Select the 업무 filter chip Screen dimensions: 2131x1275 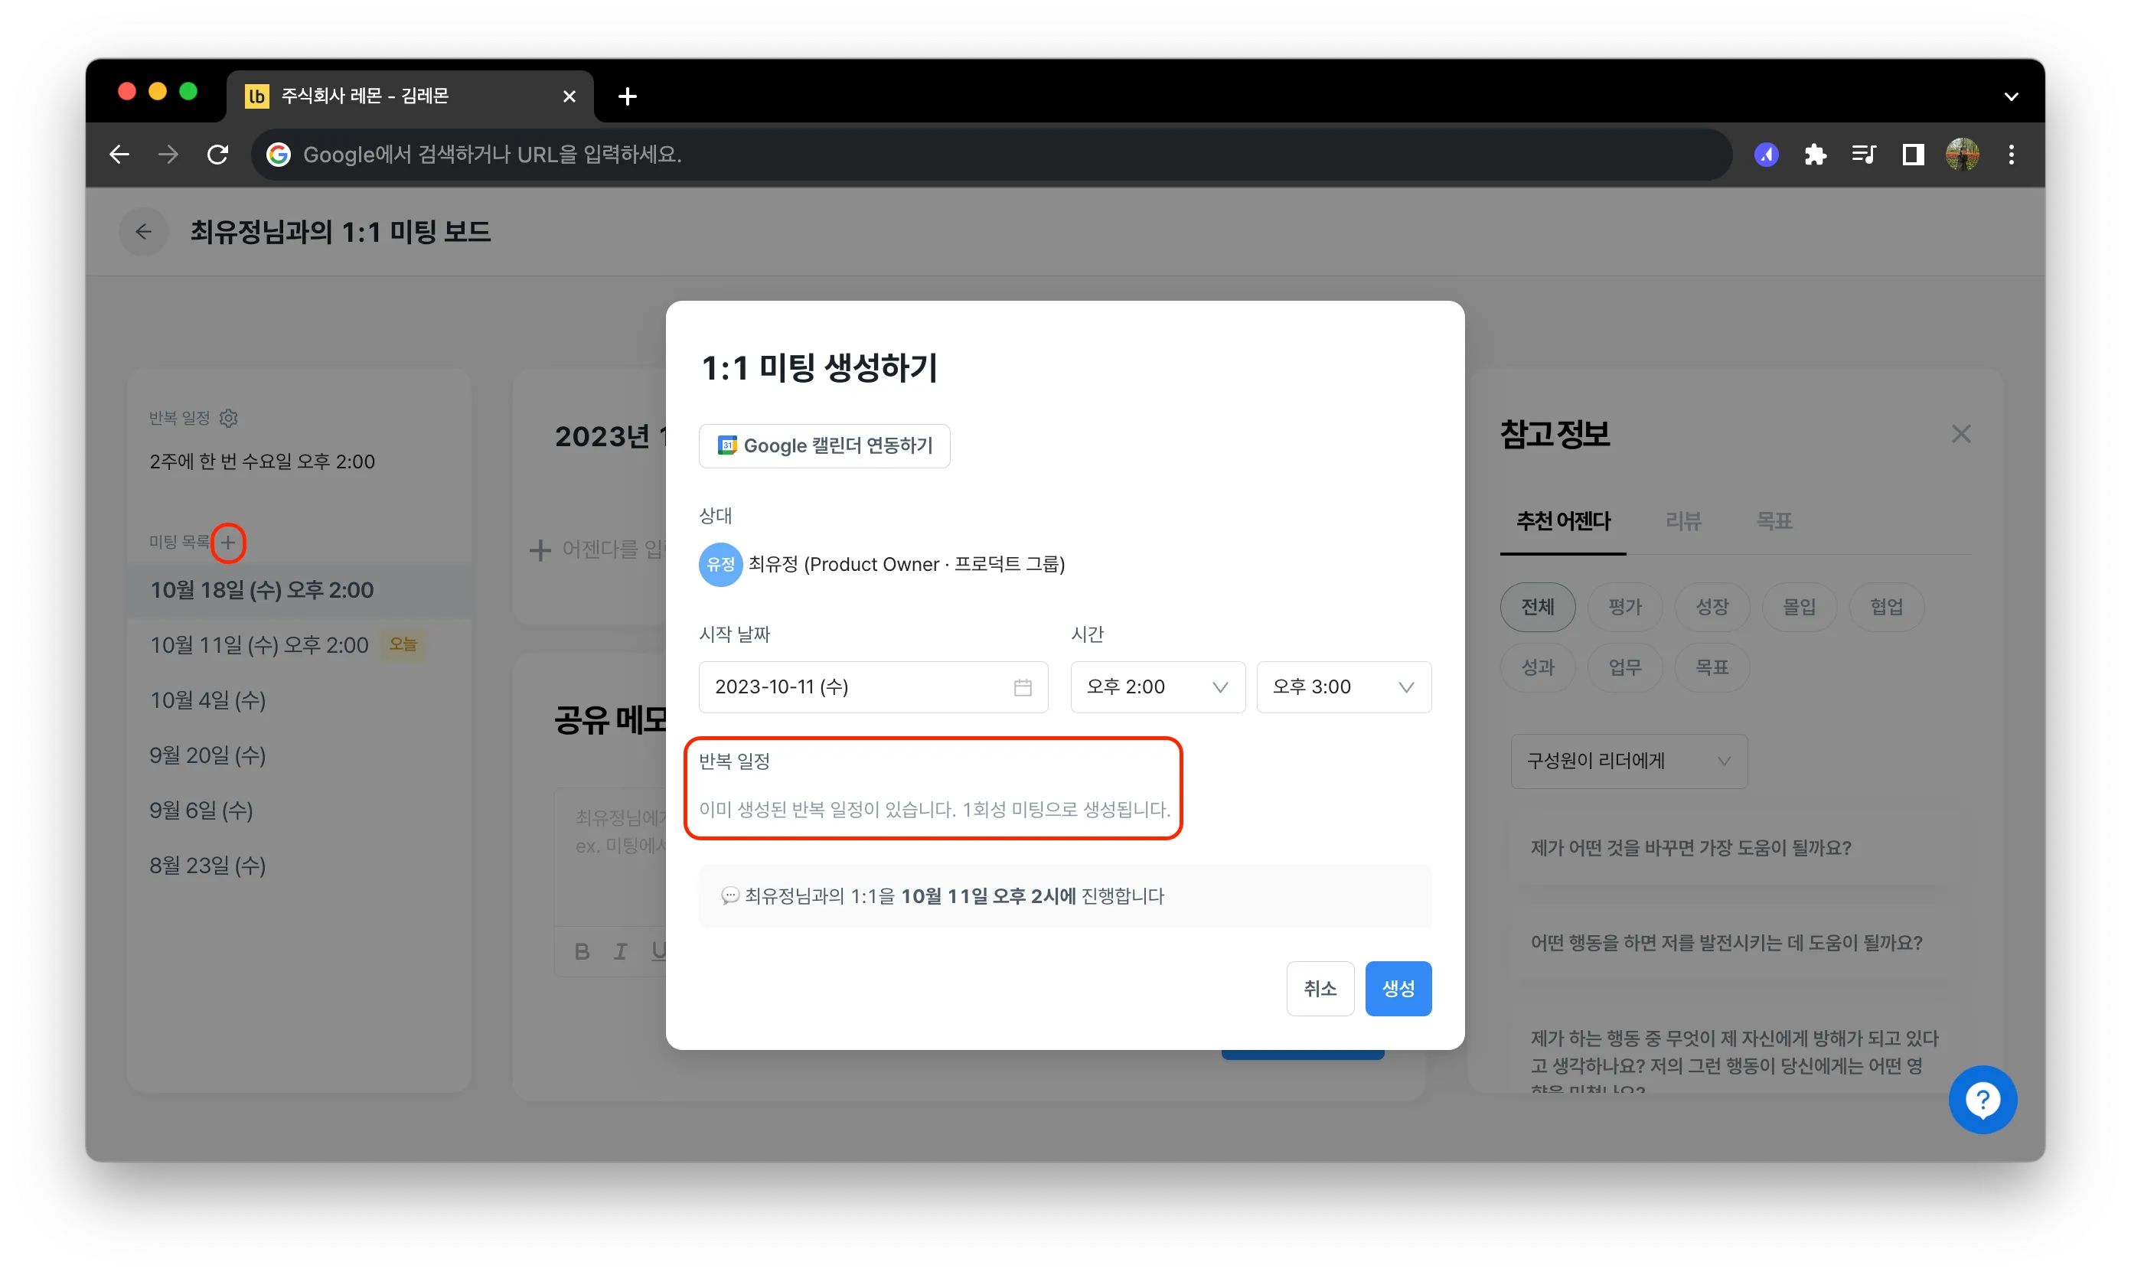[1625, 667]
